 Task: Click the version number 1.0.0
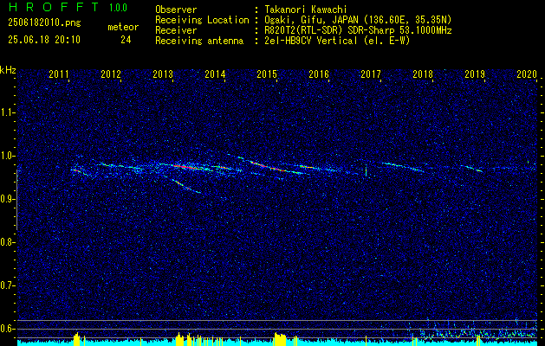coord(118,7)
